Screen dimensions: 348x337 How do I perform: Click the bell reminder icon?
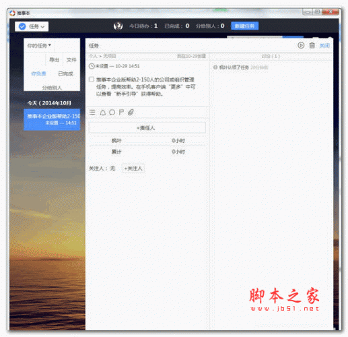click(x=103, y=113)
